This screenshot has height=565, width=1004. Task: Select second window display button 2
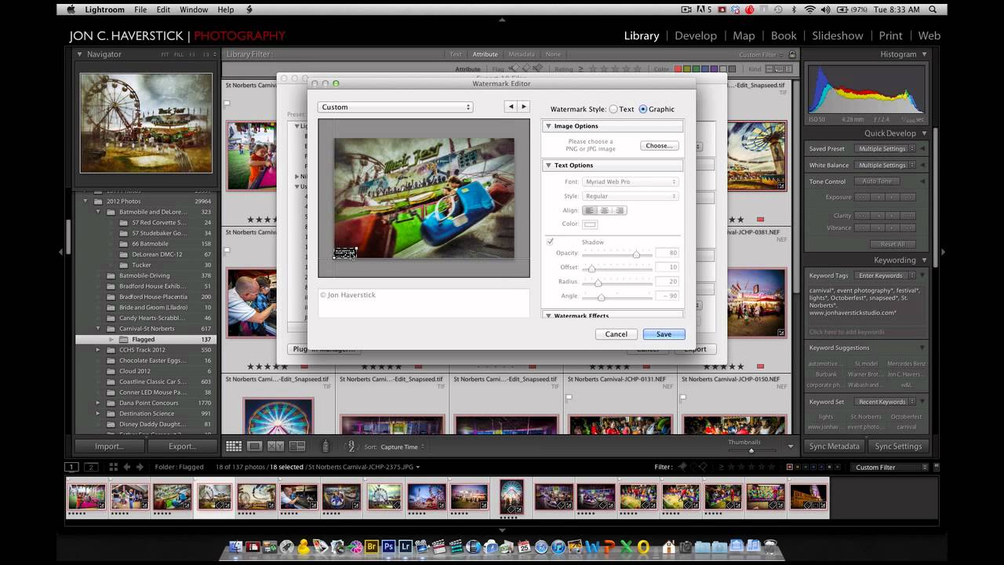[x=91, y=467]
